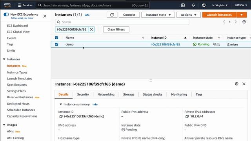Open the Launch instances split arrow

click(x=242, y=15)
